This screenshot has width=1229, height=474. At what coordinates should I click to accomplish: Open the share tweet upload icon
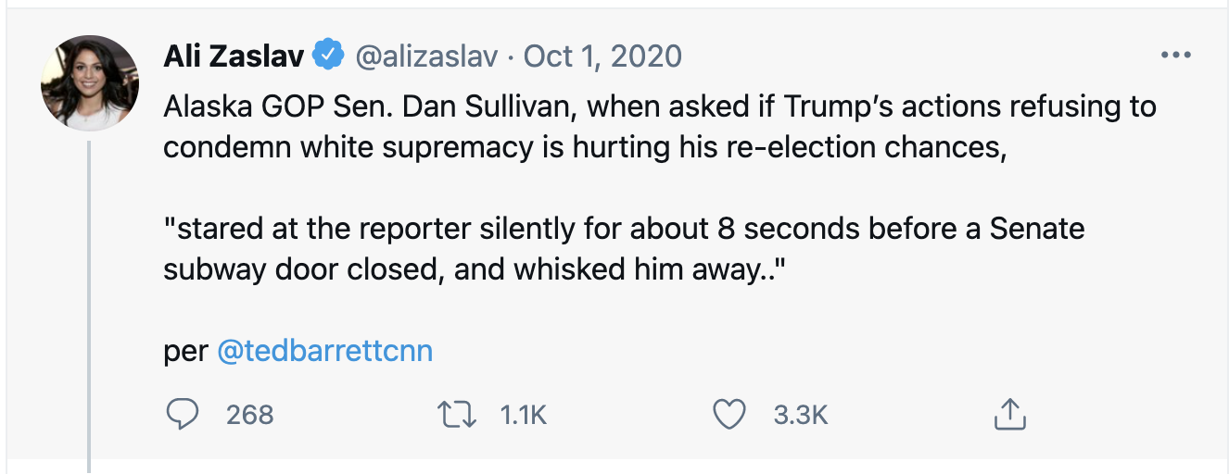click(x=1008, y=414)
